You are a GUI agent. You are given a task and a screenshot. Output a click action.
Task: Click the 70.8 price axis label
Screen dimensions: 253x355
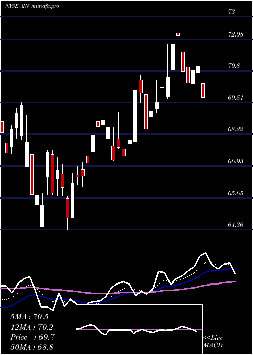click(x=234, y=66)
